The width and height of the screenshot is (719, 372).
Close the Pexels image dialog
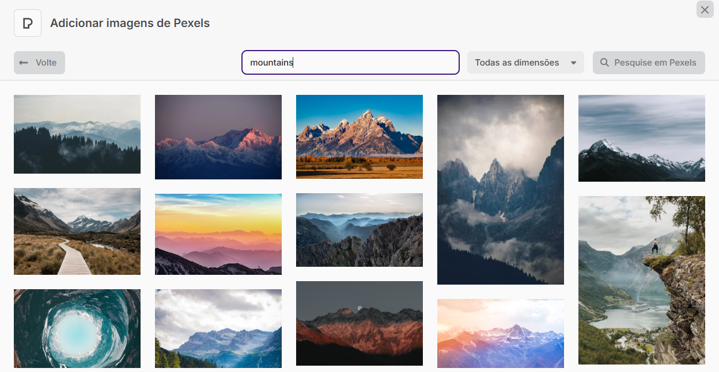[705, 9]
